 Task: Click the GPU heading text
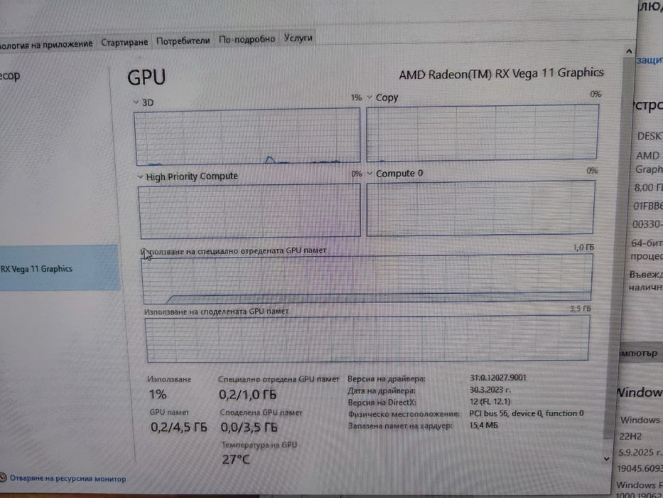pos(146,77)
